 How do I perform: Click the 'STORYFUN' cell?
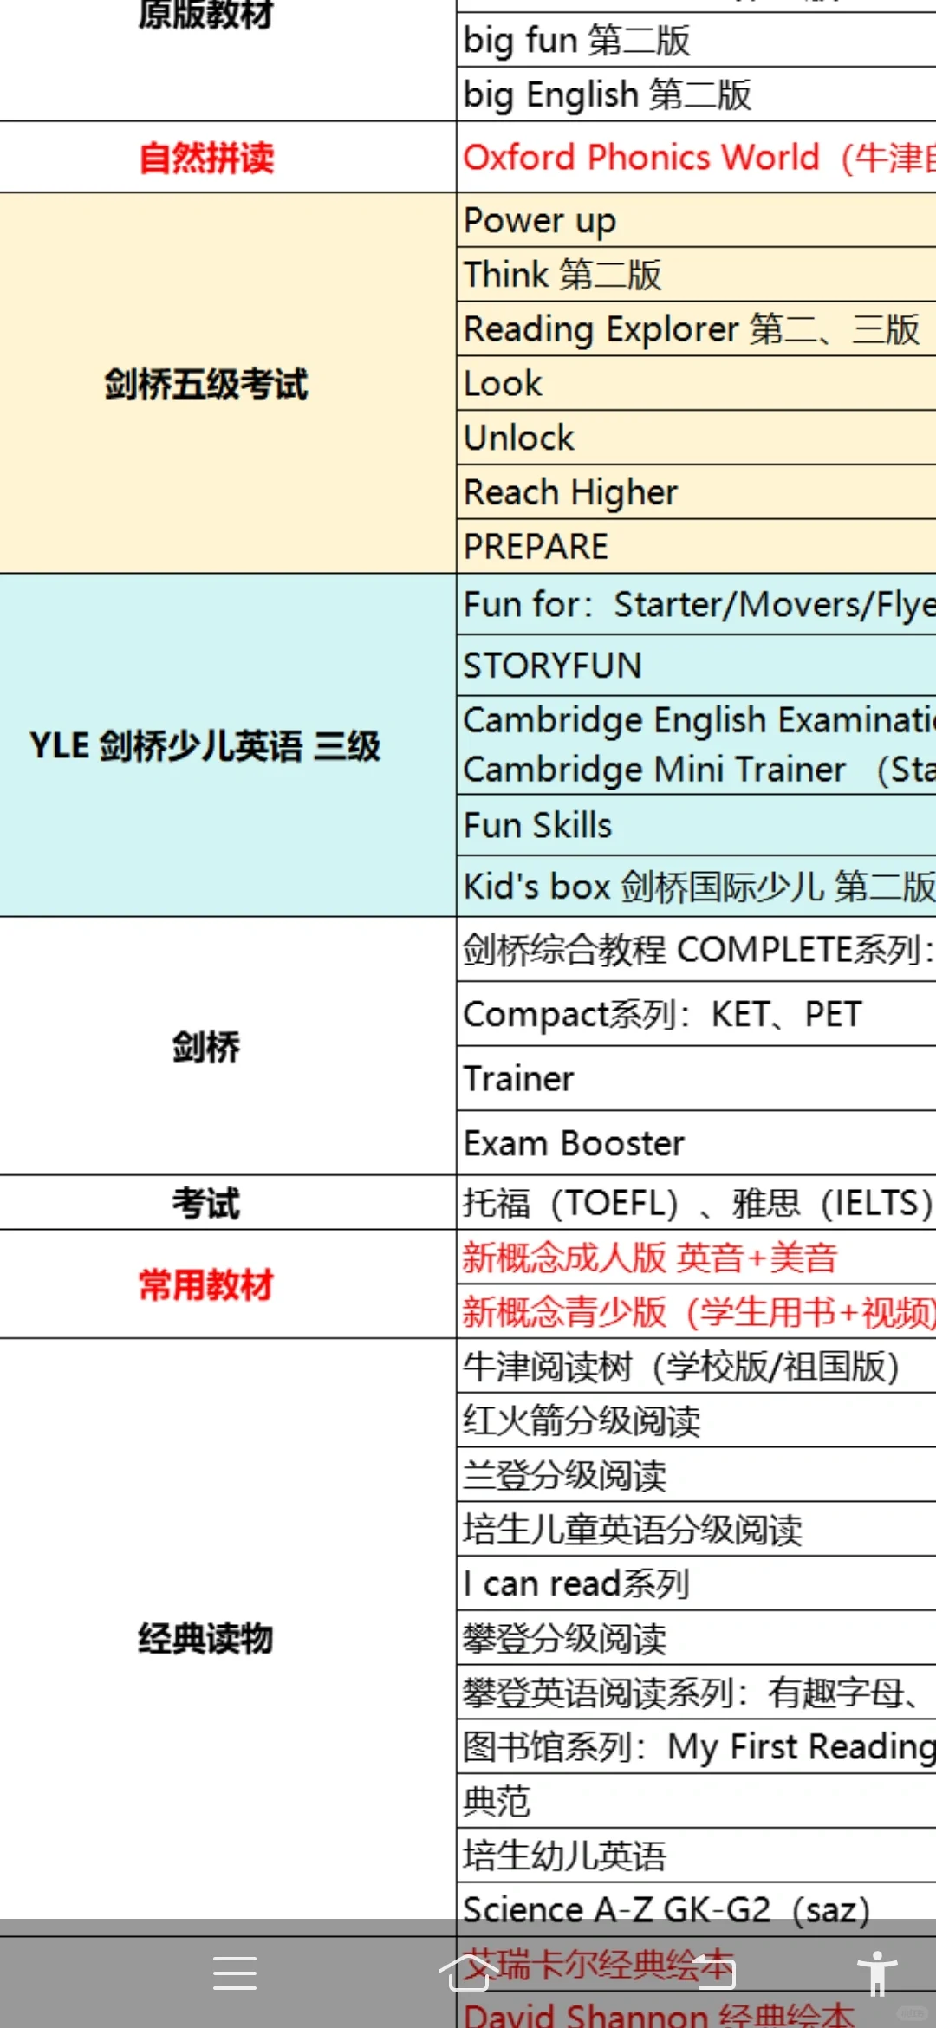pos(697,666)
